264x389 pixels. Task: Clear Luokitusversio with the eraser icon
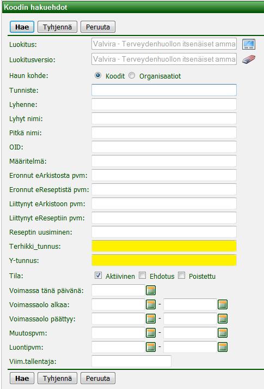tap(249, 59)
